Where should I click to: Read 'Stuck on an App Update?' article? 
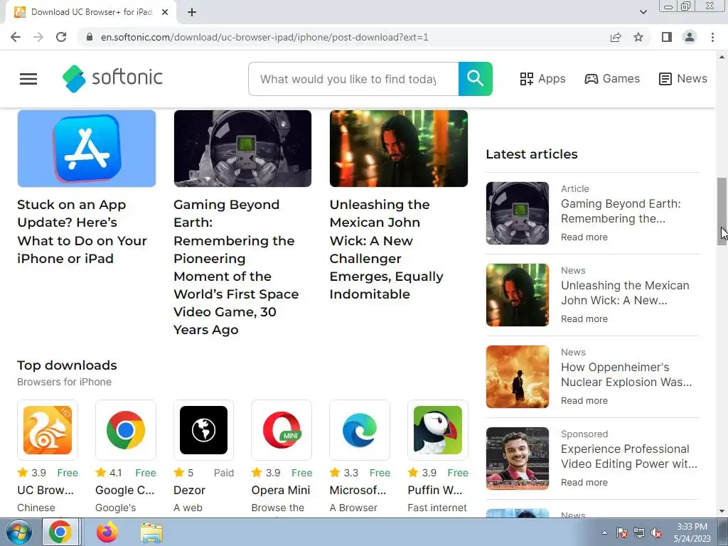82,231
